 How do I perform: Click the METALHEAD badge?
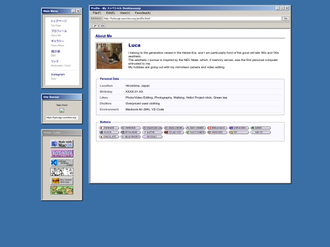click(131, 132)
